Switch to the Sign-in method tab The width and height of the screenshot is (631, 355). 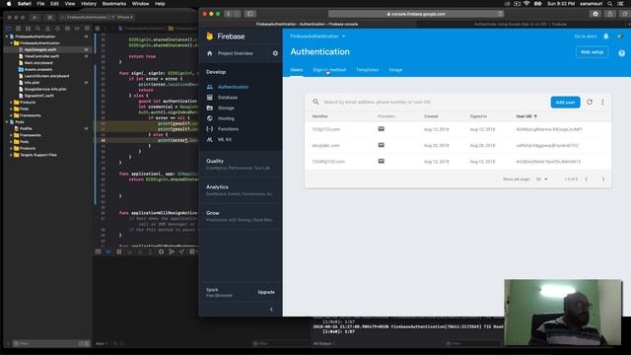coord(329,70)
